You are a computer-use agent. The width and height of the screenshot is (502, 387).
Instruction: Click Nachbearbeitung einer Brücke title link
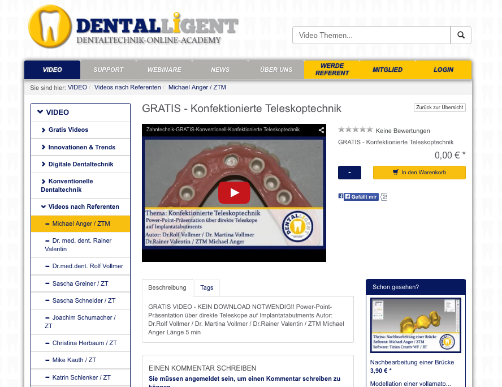[412, 362]
